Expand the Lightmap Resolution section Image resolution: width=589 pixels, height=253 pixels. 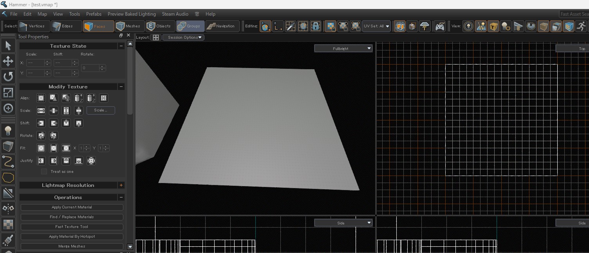pos(121,185)
